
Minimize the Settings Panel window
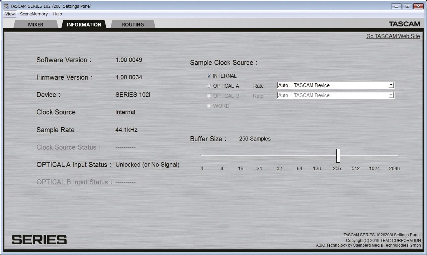point(397,6)
